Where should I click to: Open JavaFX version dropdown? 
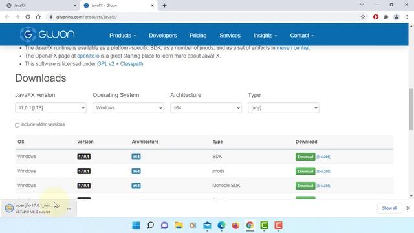click(50, 108)
